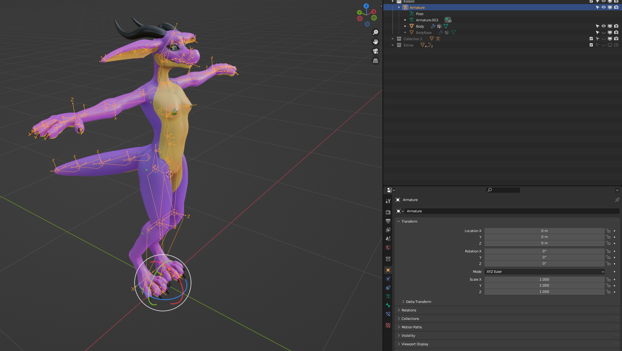Open object browse dropdown beside name

400,211
